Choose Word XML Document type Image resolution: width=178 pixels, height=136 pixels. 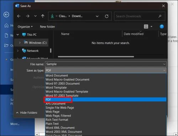[60, 128]
